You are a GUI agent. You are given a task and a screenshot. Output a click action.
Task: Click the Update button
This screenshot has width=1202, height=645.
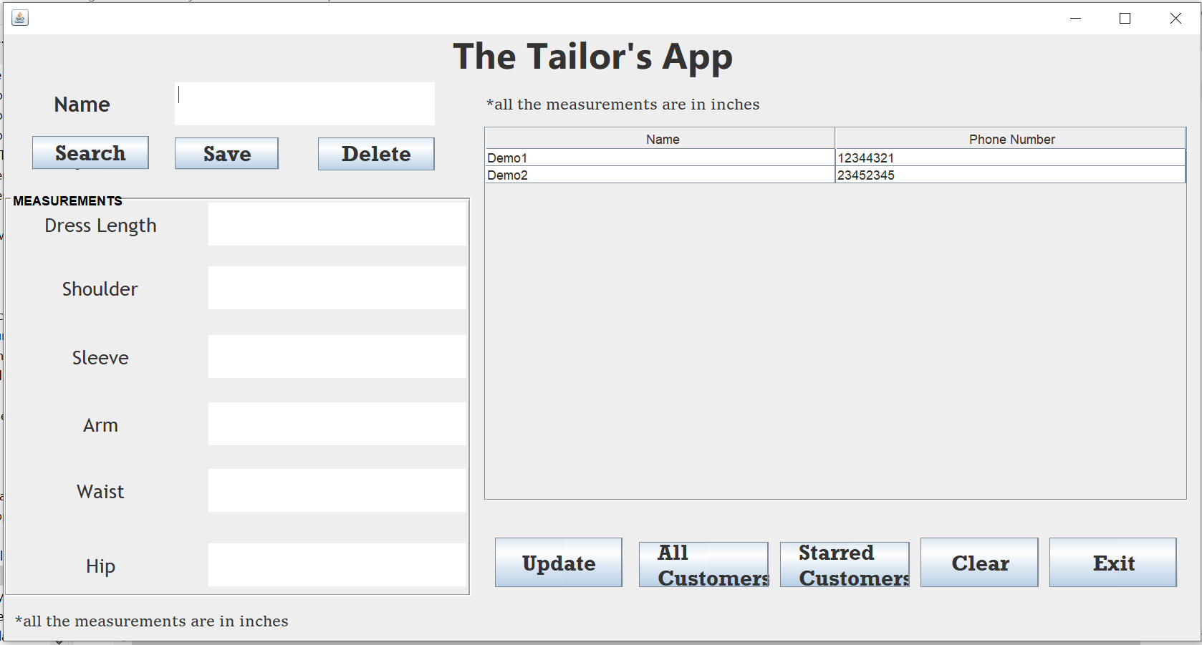click(558, 563)
